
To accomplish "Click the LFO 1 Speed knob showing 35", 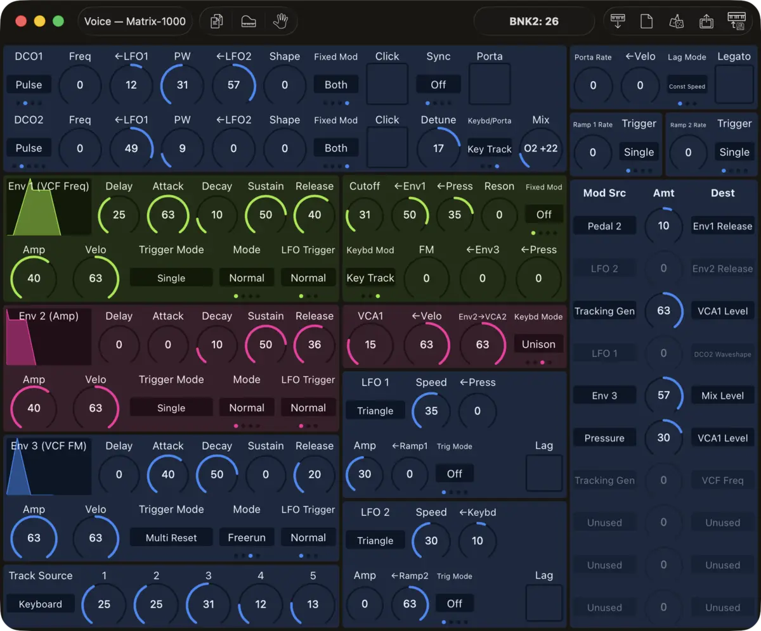I will 431,411.
